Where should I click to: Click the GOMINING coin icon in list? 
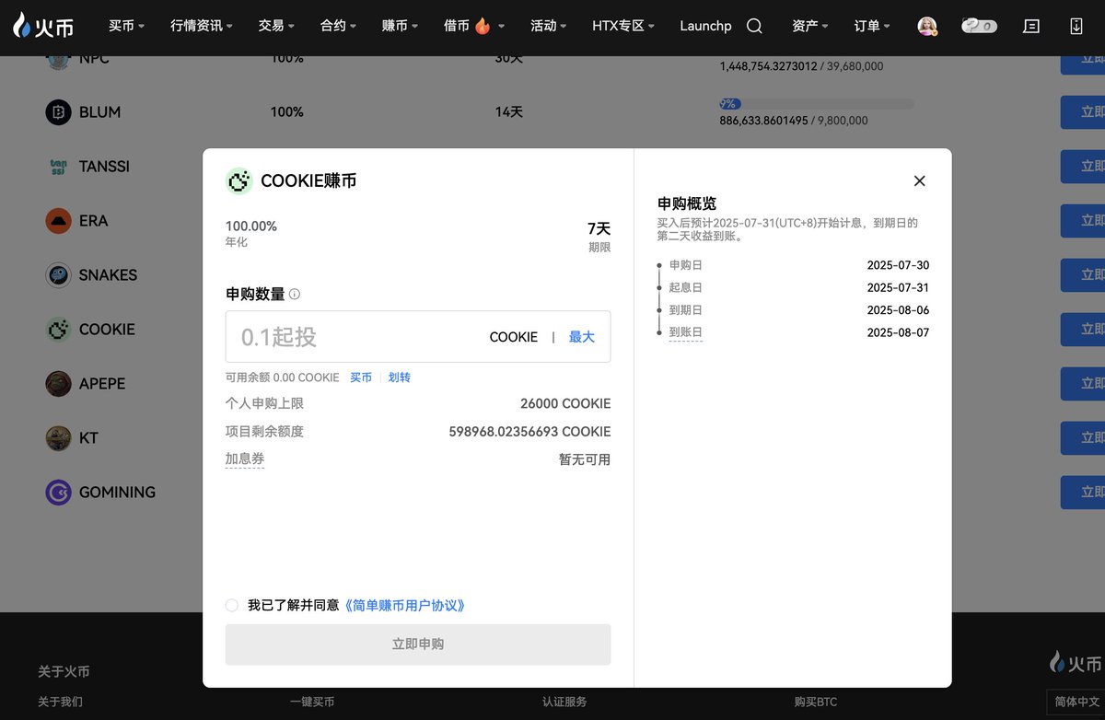pos(58,493)
